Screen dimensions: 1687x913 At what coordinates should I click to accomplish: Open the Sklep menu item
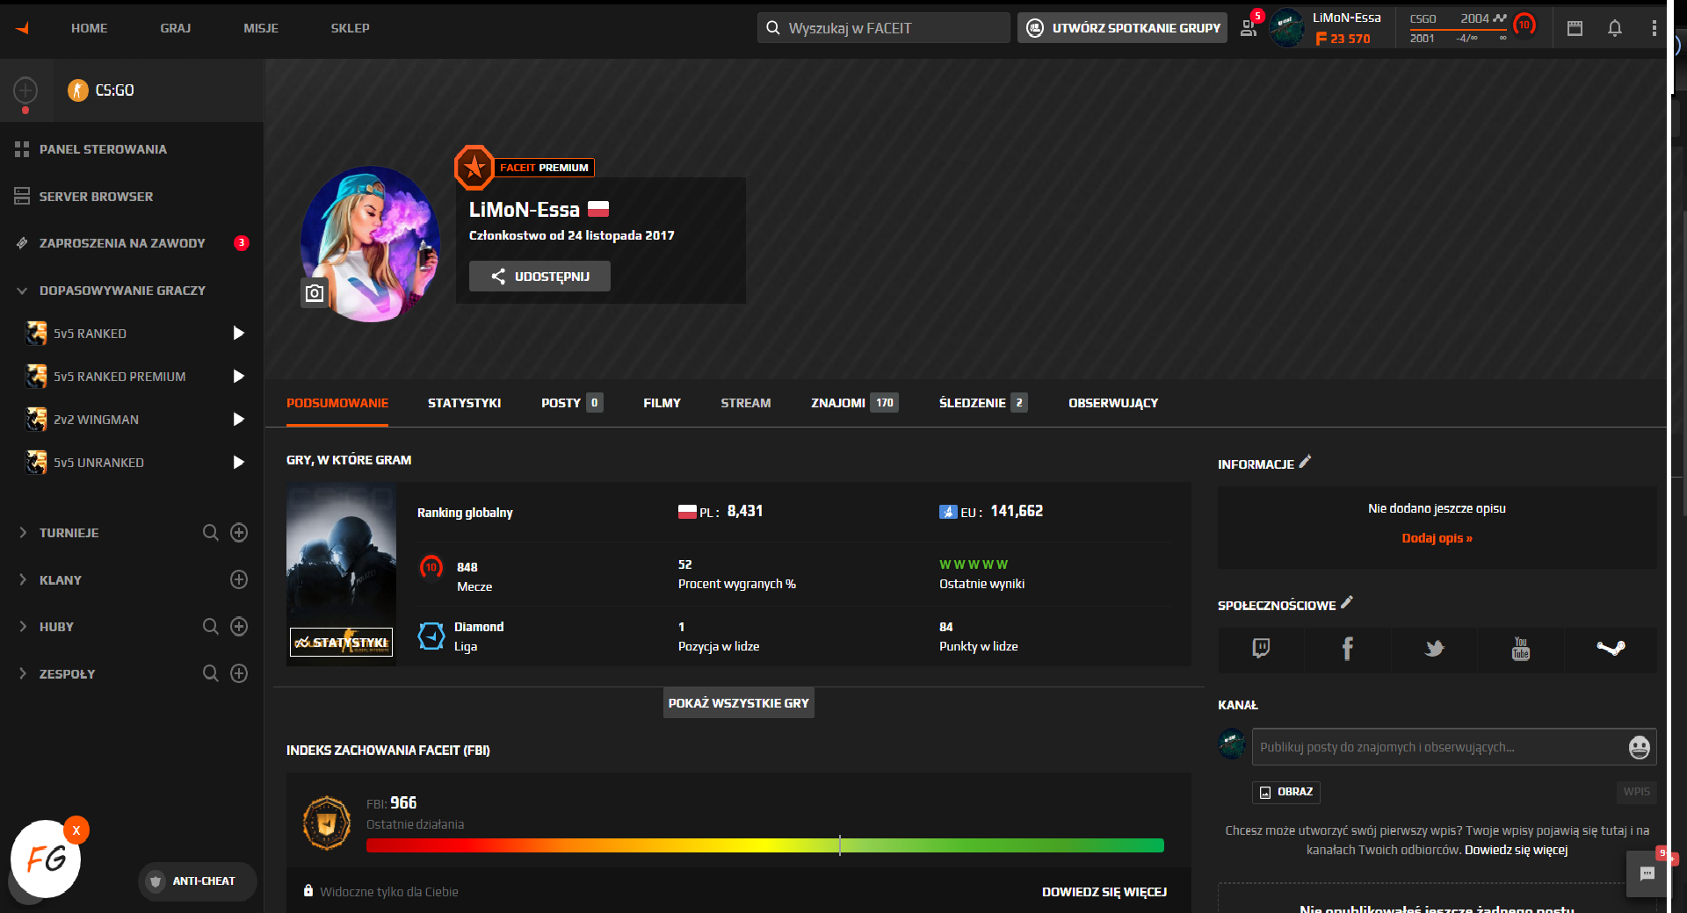tap(350, 28)
